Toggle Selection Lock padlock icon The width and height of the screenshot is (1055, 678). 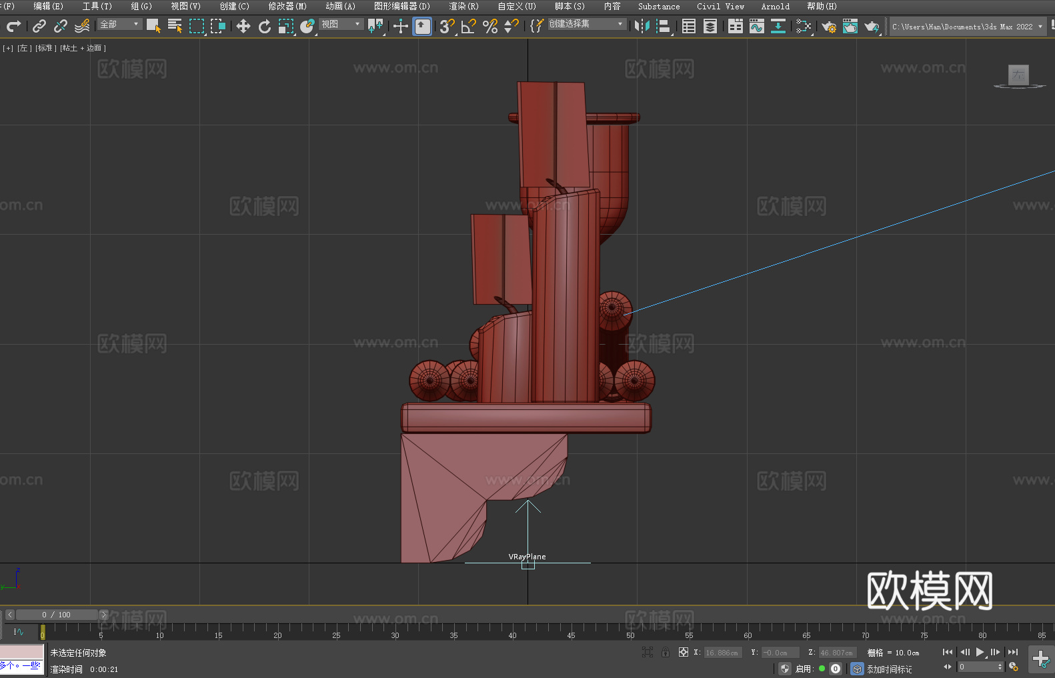[x=666, y=652]
